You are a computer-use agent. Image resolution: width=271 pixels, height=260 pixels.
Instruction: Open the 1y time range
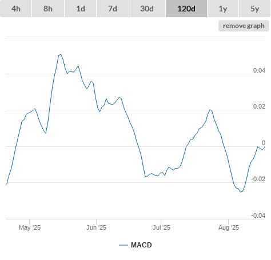click(x=223, y=9)
